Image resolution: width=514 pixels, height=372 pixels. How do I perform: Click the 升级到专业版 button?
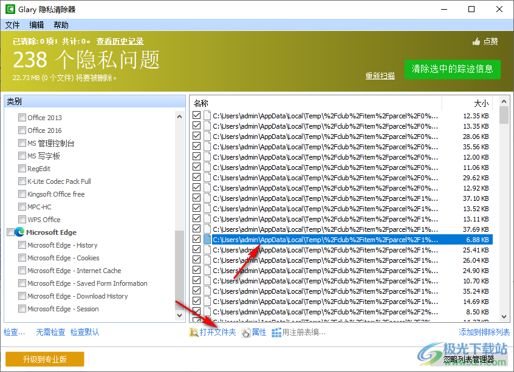[45, 359]
